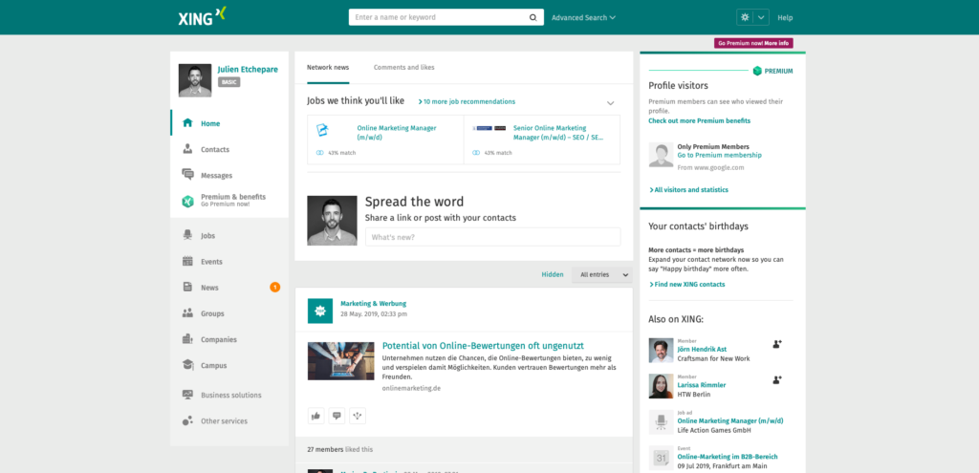Click the news notification badge
The width and height of the screenshot is (979, 473).
(x=274, y=287)
